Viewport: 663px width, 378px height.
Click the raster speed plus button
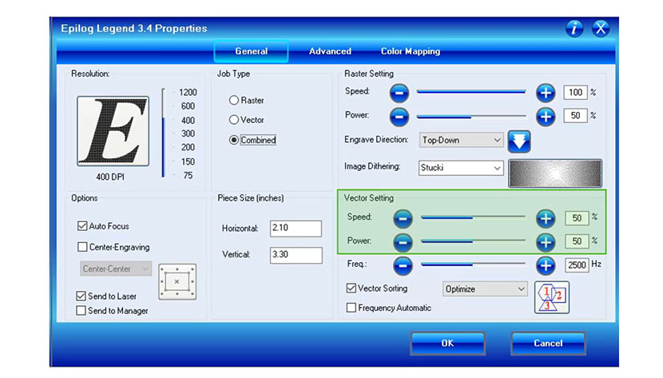click(x=546, y=93)
